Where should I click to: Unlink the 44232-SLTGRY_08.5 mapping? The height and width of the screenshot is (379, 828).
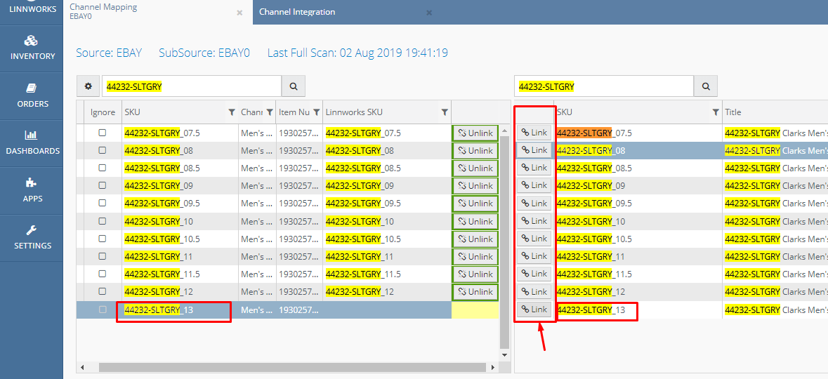[x=475, y=168]
